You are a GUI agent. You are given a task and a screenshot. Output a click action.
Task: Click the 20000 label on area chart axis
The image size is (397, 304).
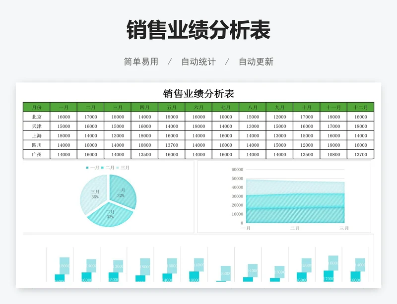coord(237,205)
